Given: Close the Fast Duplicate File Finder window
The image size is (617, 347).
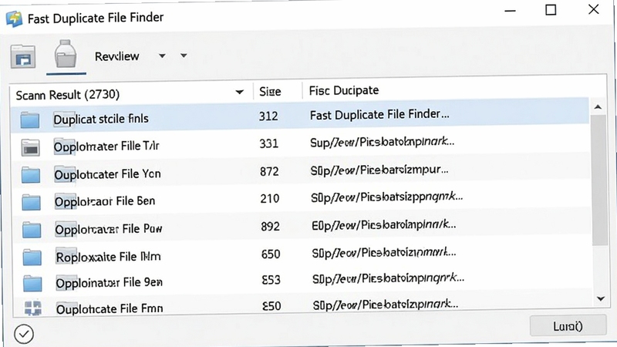Looking at the screenshot, I should 593,9.
